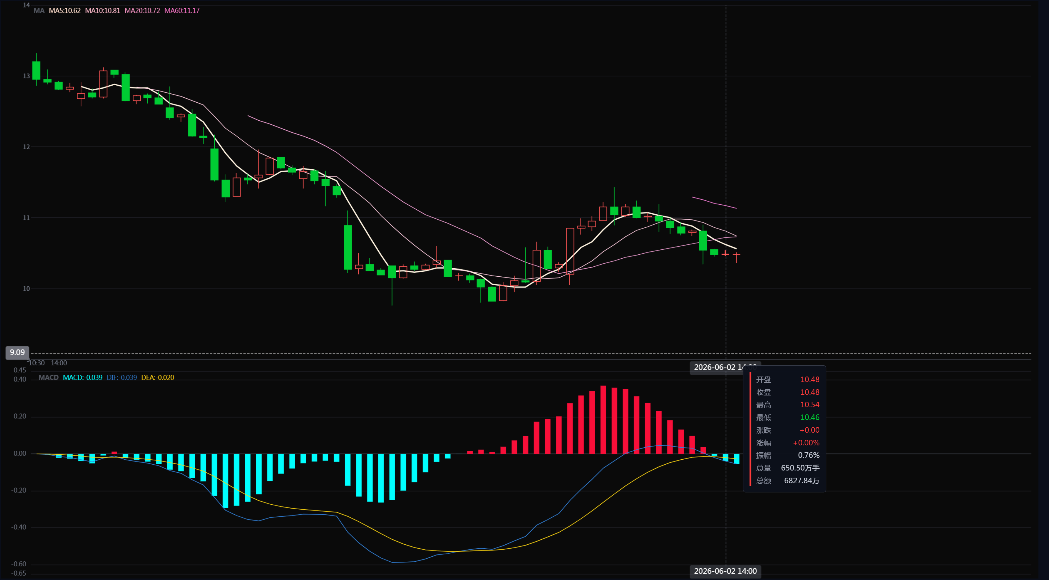Click the "-0.60" MACD axis label

point(19,564)
